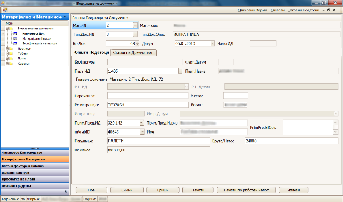Click the Вк.Износ value 89.808,00

[x=159, y=150]
